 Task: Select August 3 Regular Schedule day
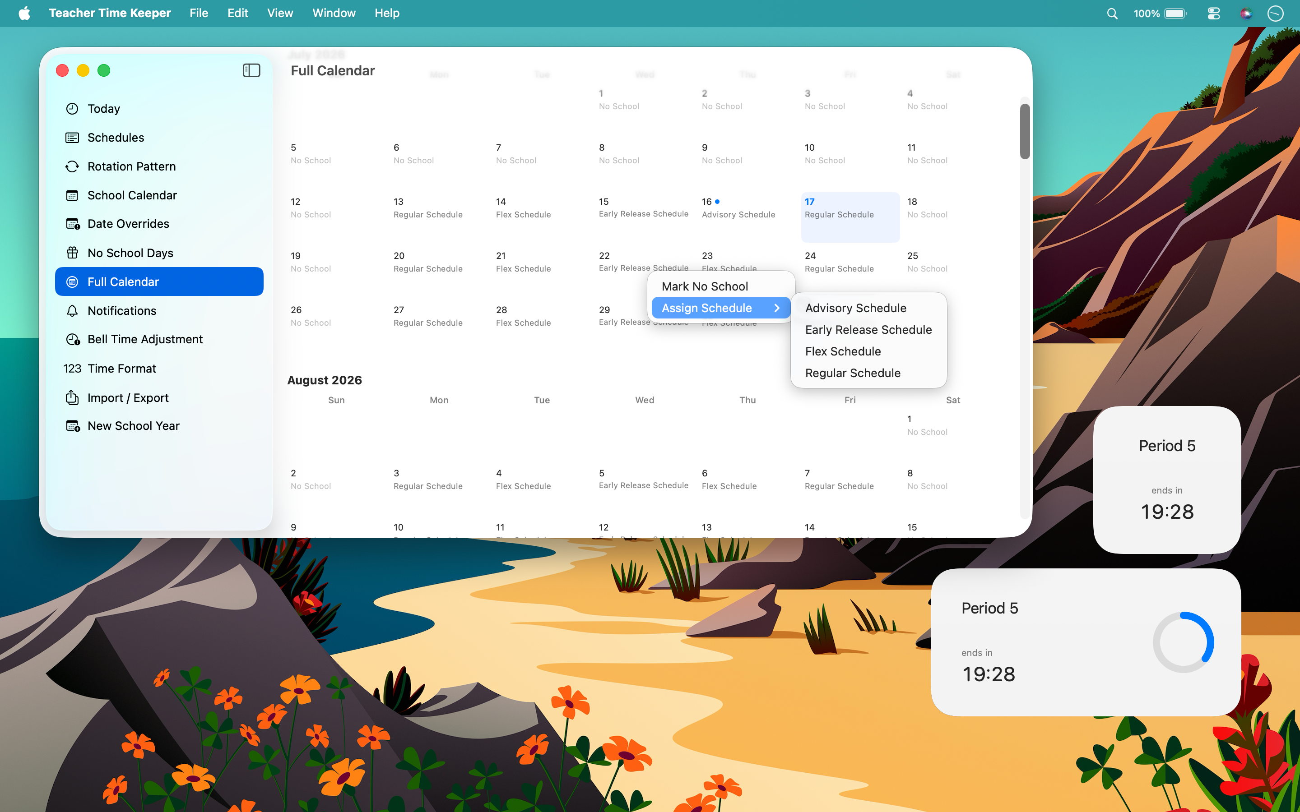tap(439, 489)
